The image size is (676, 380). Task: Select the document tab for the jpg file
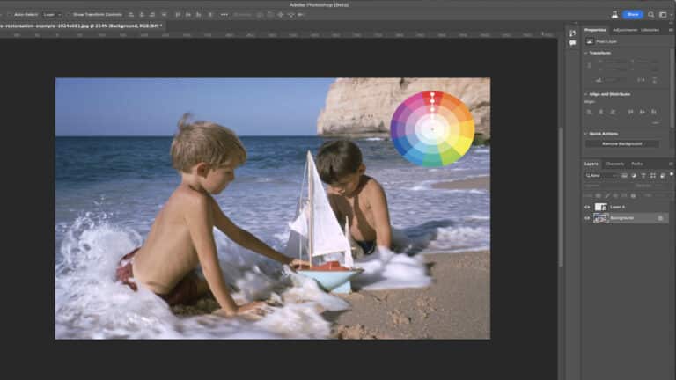click(81, 26)
